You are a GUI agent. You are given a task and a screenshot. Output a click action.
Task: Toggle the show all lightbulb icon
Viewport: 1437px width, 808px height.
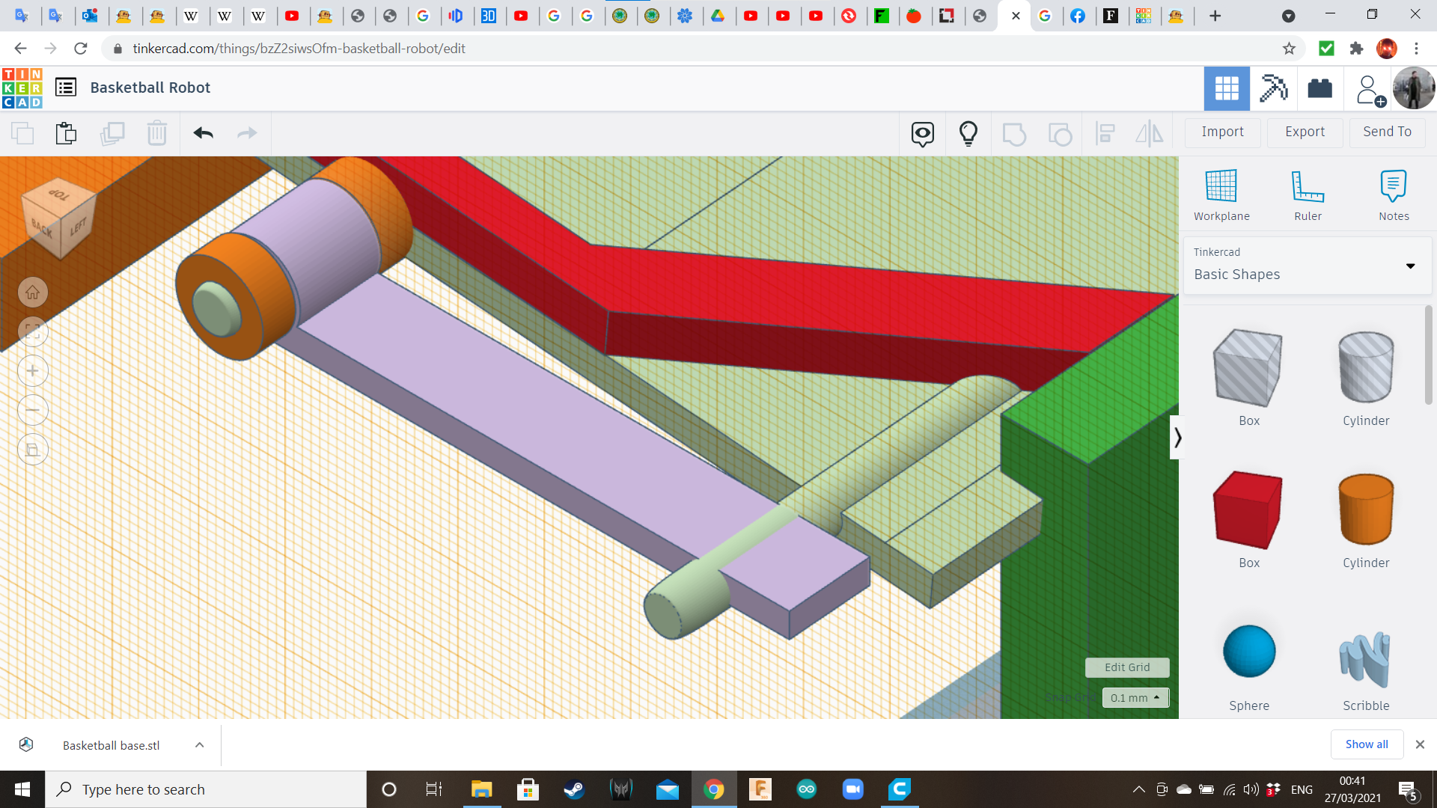coord(968,133)
